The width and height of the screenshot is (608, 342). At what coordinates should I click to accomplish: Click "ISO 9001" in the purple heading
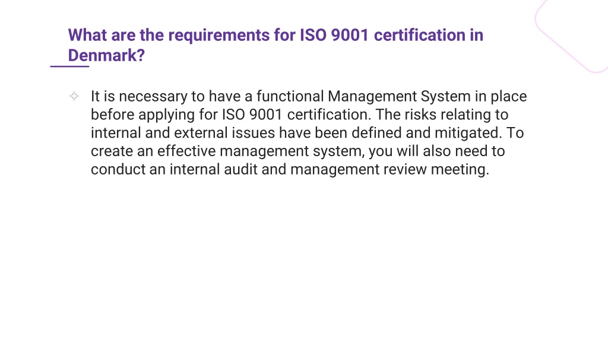(334, 35)
